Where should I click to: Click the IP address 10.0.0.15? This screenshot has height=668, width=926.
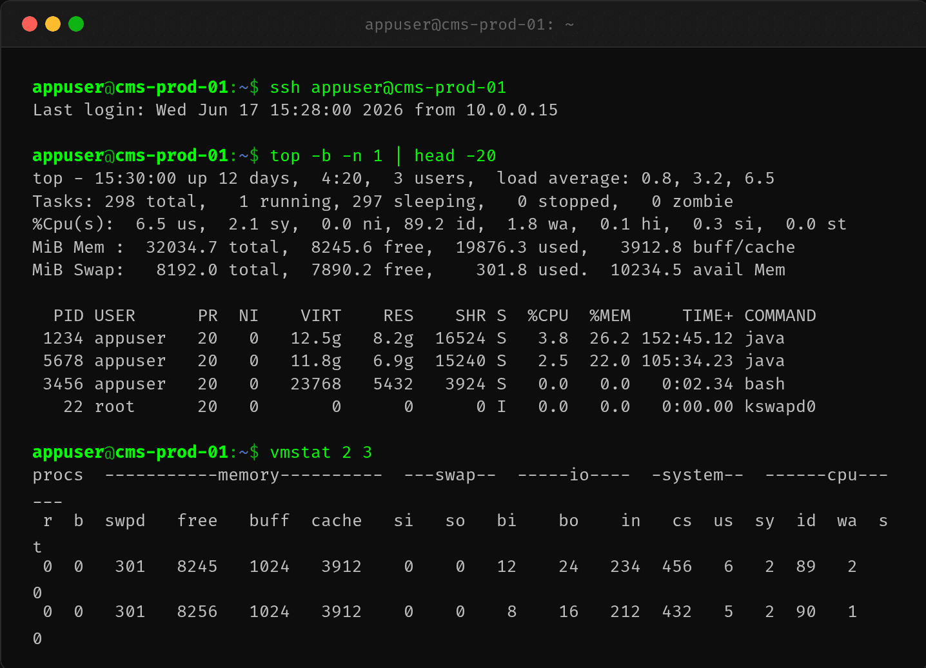coord(512,110)
